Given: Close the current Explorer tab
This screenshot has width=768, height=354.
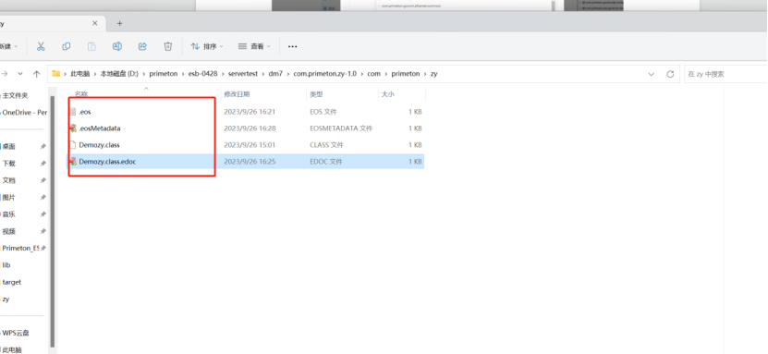Looking at the screenshot, I should click(x=95, y=23).
